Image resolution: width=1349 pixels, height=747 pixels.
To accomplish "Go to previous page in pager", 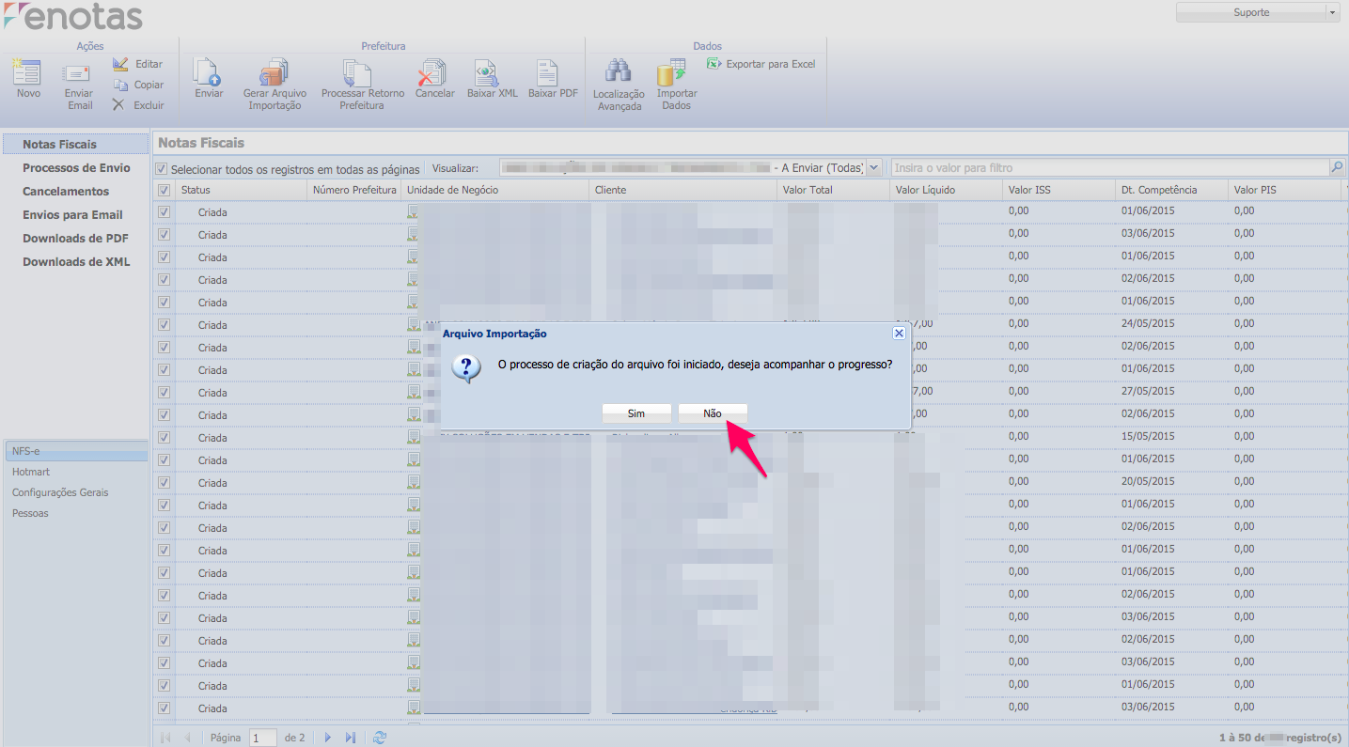I will pyautogui.click(x=187, y=738).
